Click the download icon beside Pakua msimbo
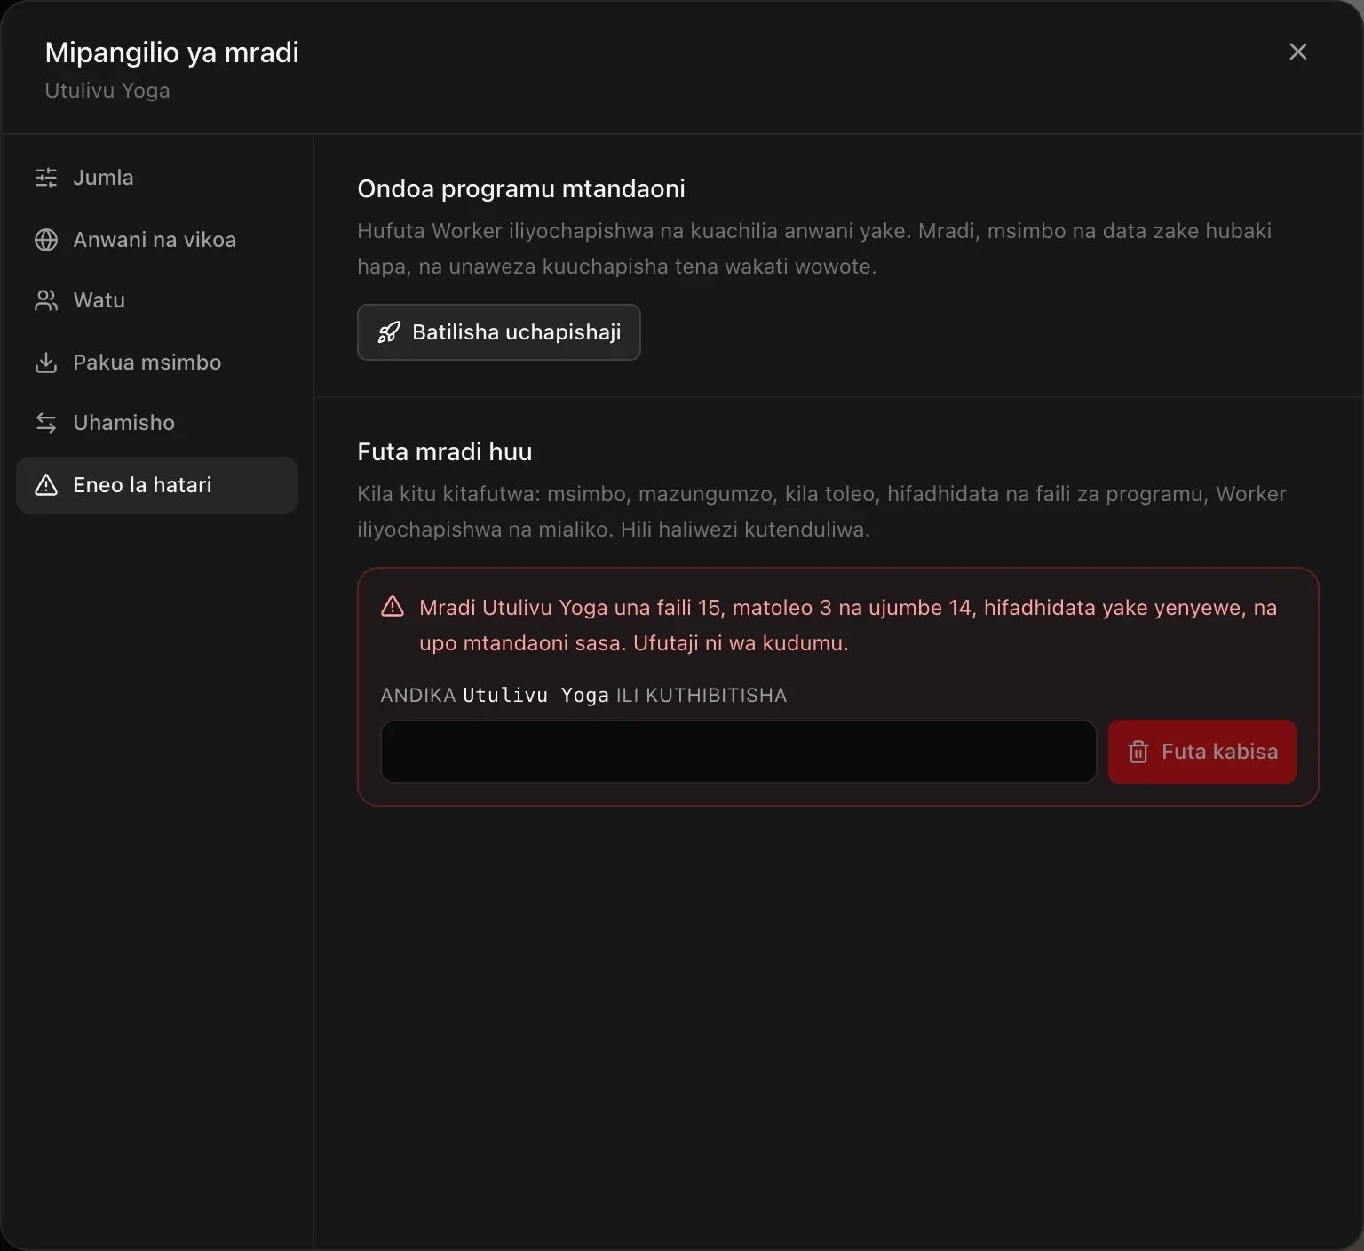Viewport: 1364px width, 1251px height. (x=46, y=363)
